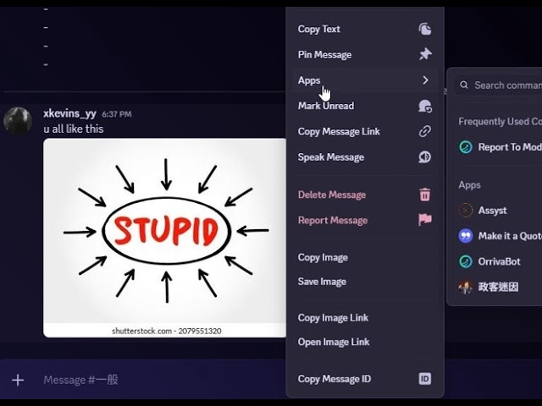Screen dimensions: 542x406
Task: Click the Make it a Quote icon
Action: click(466, 236)
